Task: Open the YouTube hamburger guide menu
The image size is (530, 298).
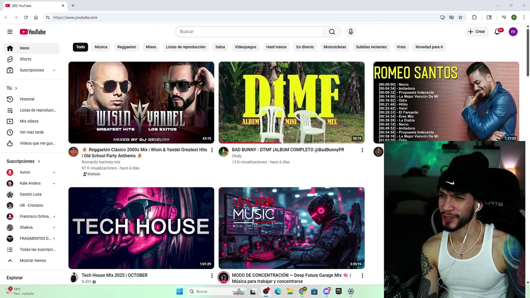Action: pyautogui.click(x=10, y=32)
